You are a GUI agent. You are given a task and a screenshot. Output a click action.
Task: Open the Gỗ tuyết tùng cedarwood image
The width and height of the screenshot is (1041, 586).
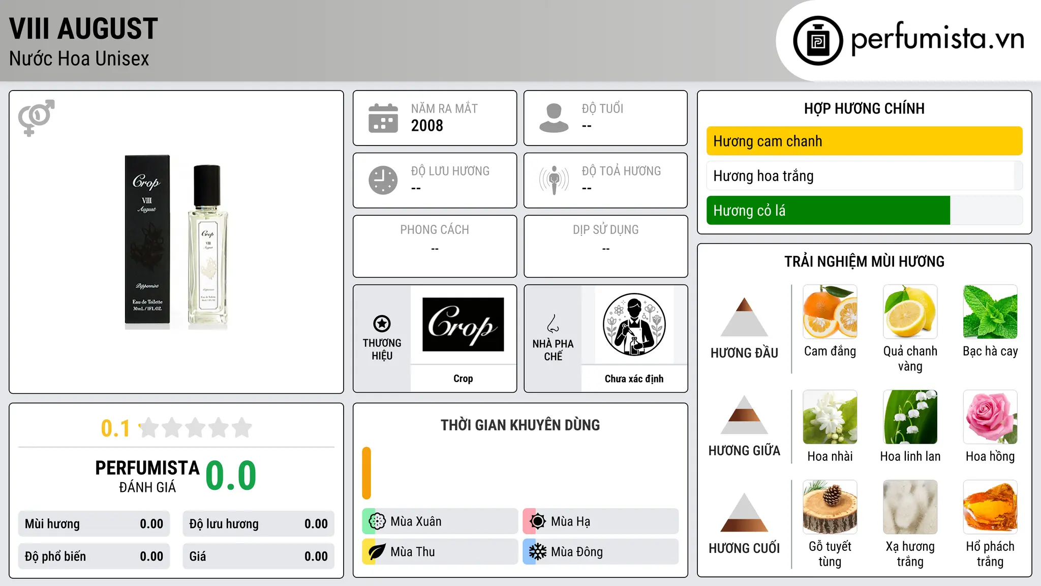coord(830,507)
